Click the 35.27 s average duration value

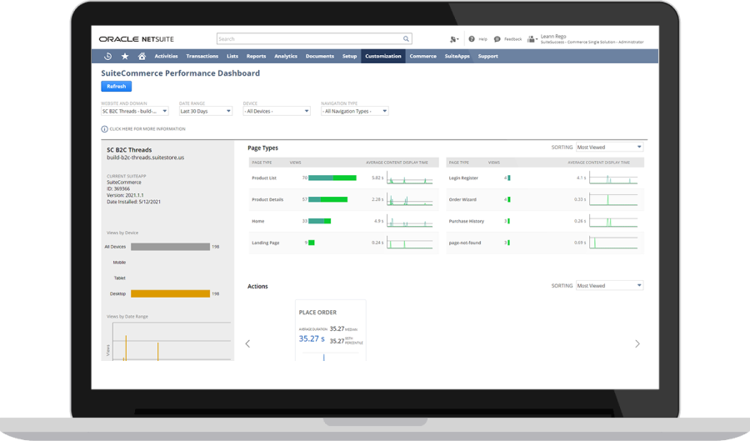coord(312,338)
